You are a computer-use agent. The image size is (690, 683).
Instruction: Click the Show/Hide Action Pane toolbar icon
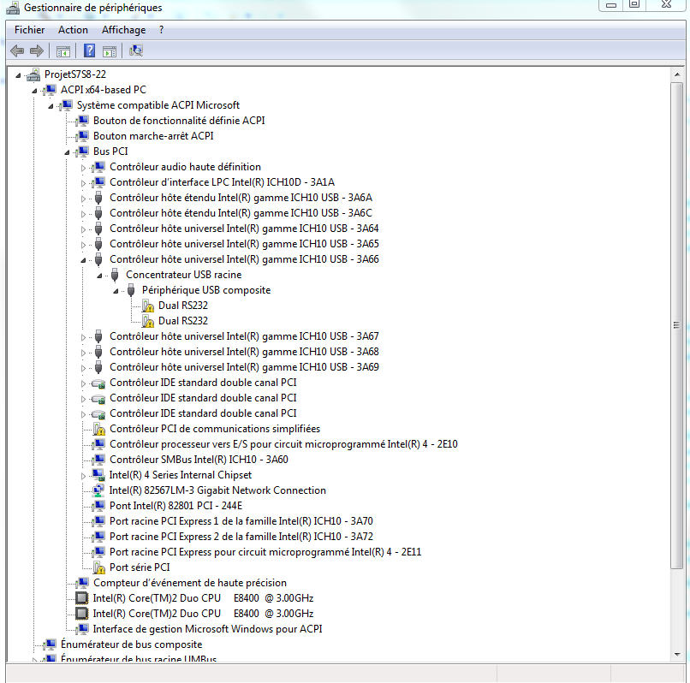108,50
